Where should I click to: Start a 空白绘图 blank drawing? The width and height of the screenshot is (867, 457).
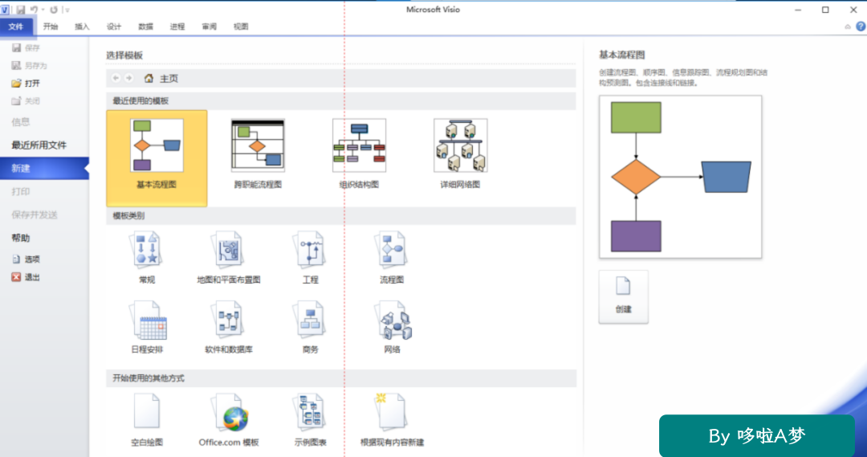point(147,421)
